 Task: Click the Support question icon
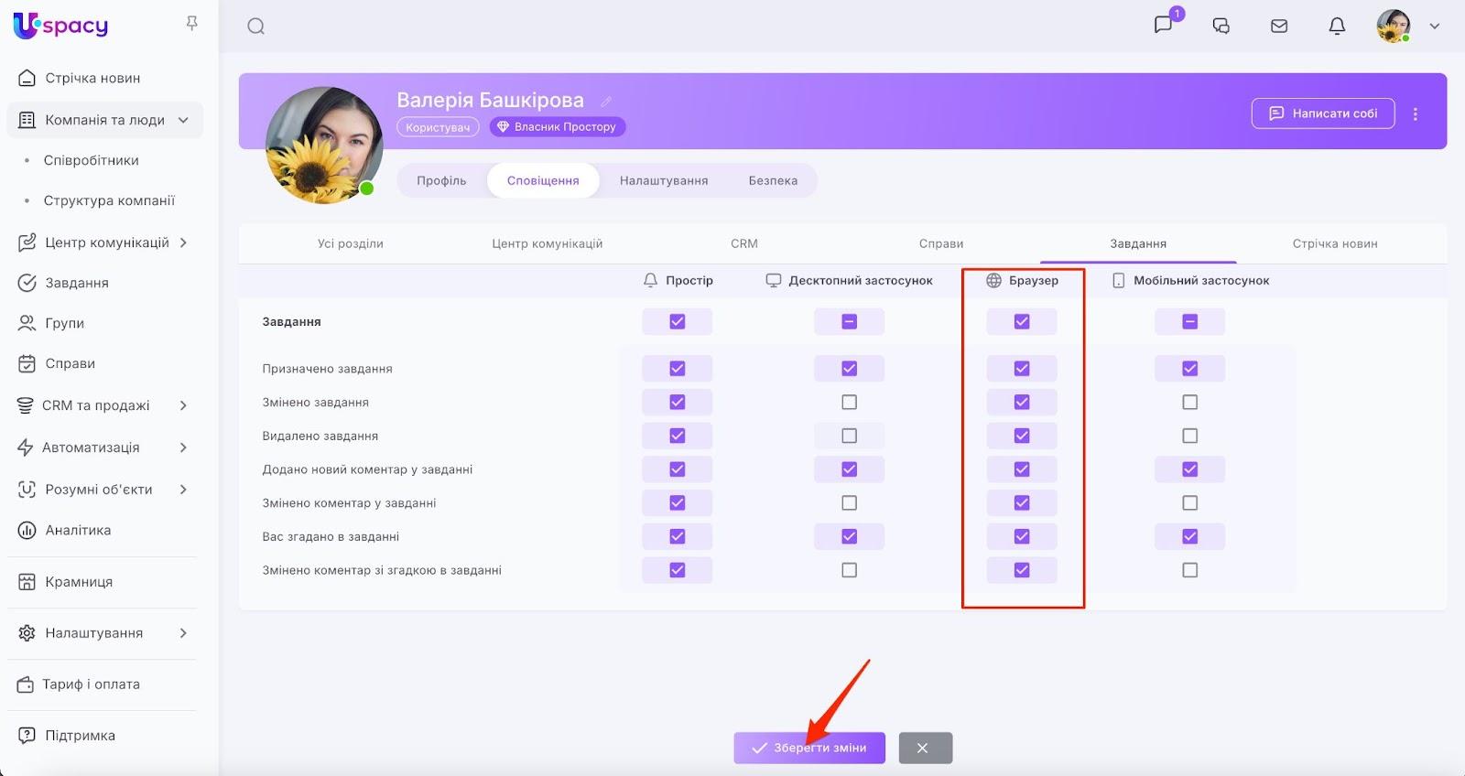tap(27, 736)
